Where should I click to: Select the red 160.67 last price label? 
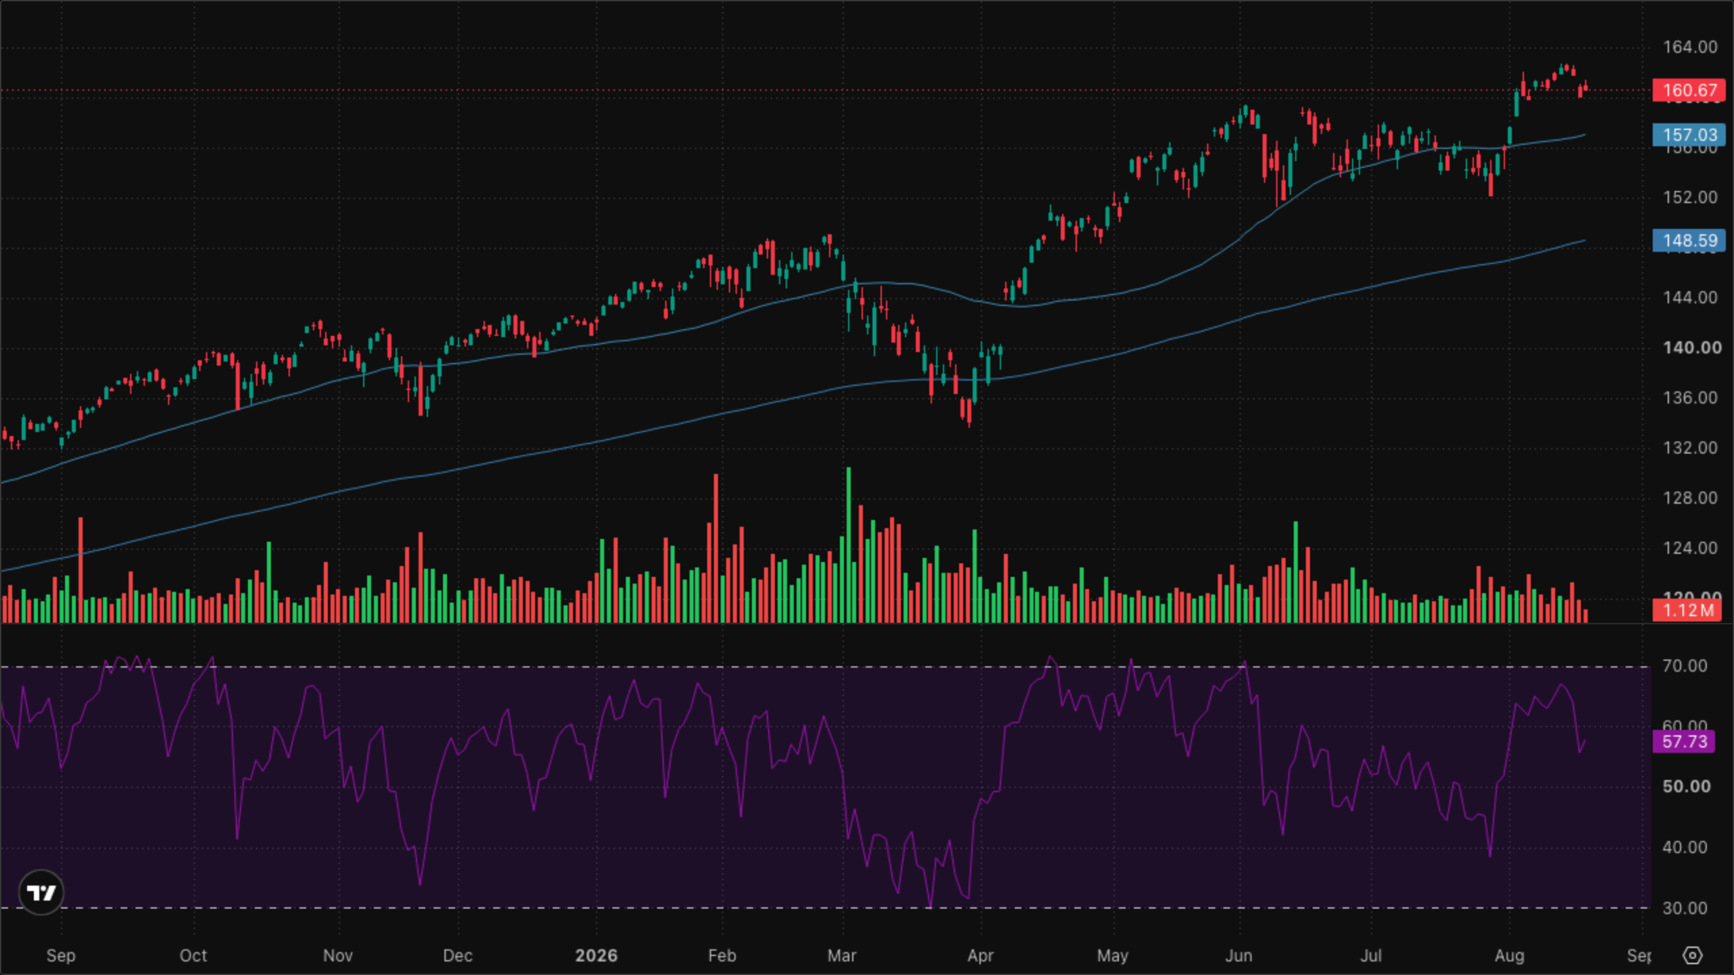[x=1689, y=90]
